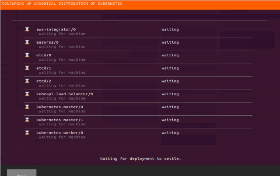Select the easyrsa/0 unit name

click(x=48, y=42)
